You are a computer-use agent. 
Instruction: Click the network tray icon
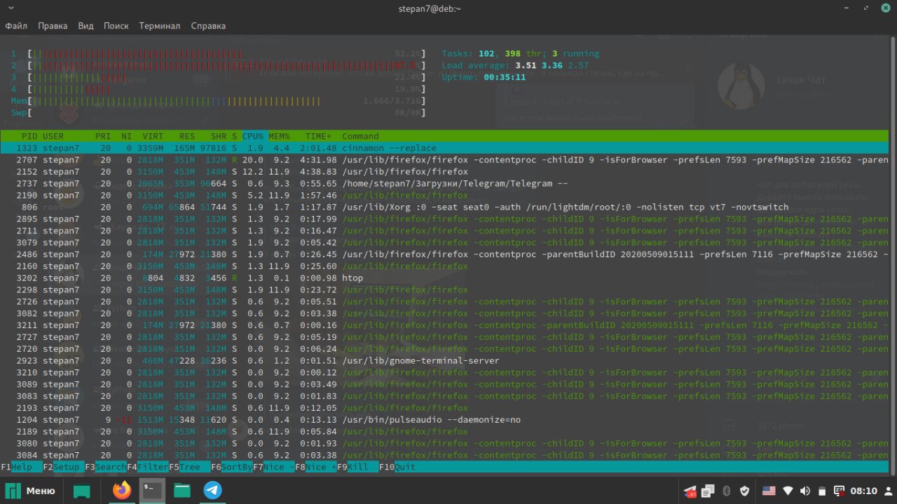[x=788, y=491]
